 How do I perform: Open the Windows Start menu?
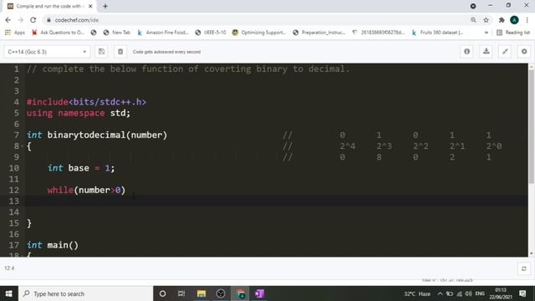point(9,293)
